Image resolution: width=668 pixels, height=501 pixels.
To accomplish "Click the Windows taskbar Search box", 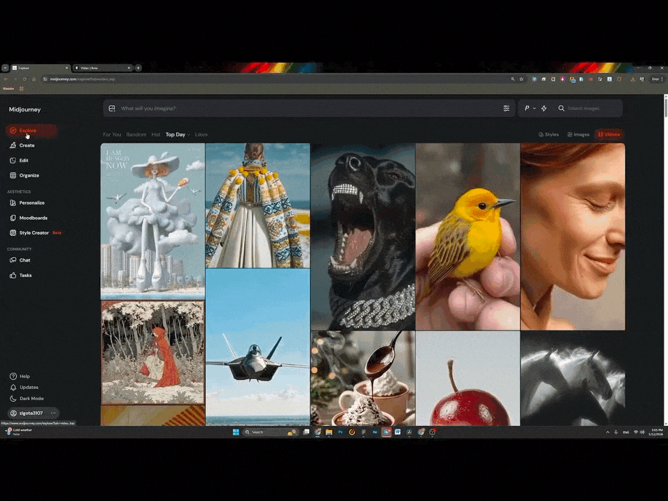I will 270,432.
